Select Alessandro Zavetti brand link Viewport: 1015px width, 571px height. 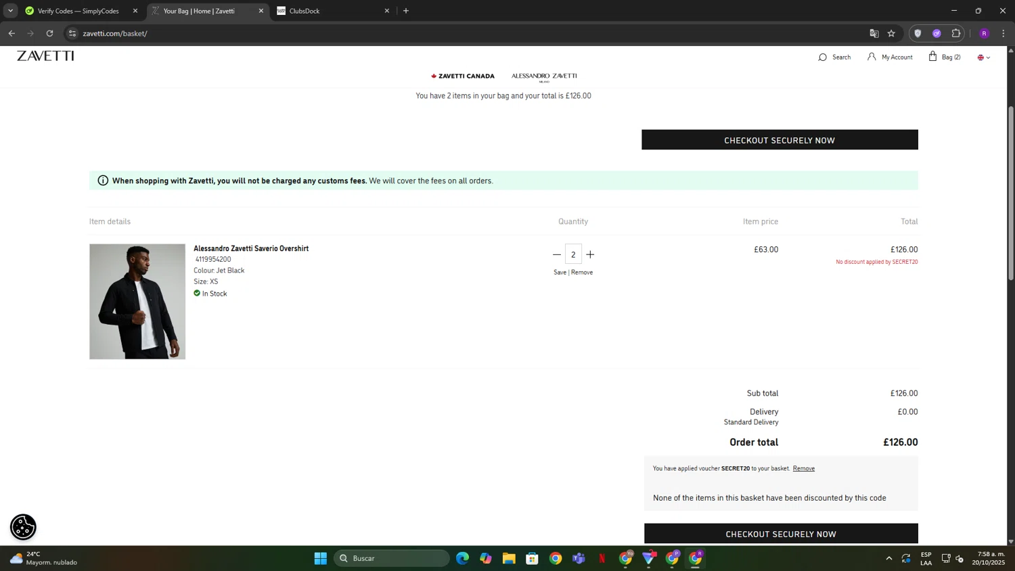(x=544, y=76)
